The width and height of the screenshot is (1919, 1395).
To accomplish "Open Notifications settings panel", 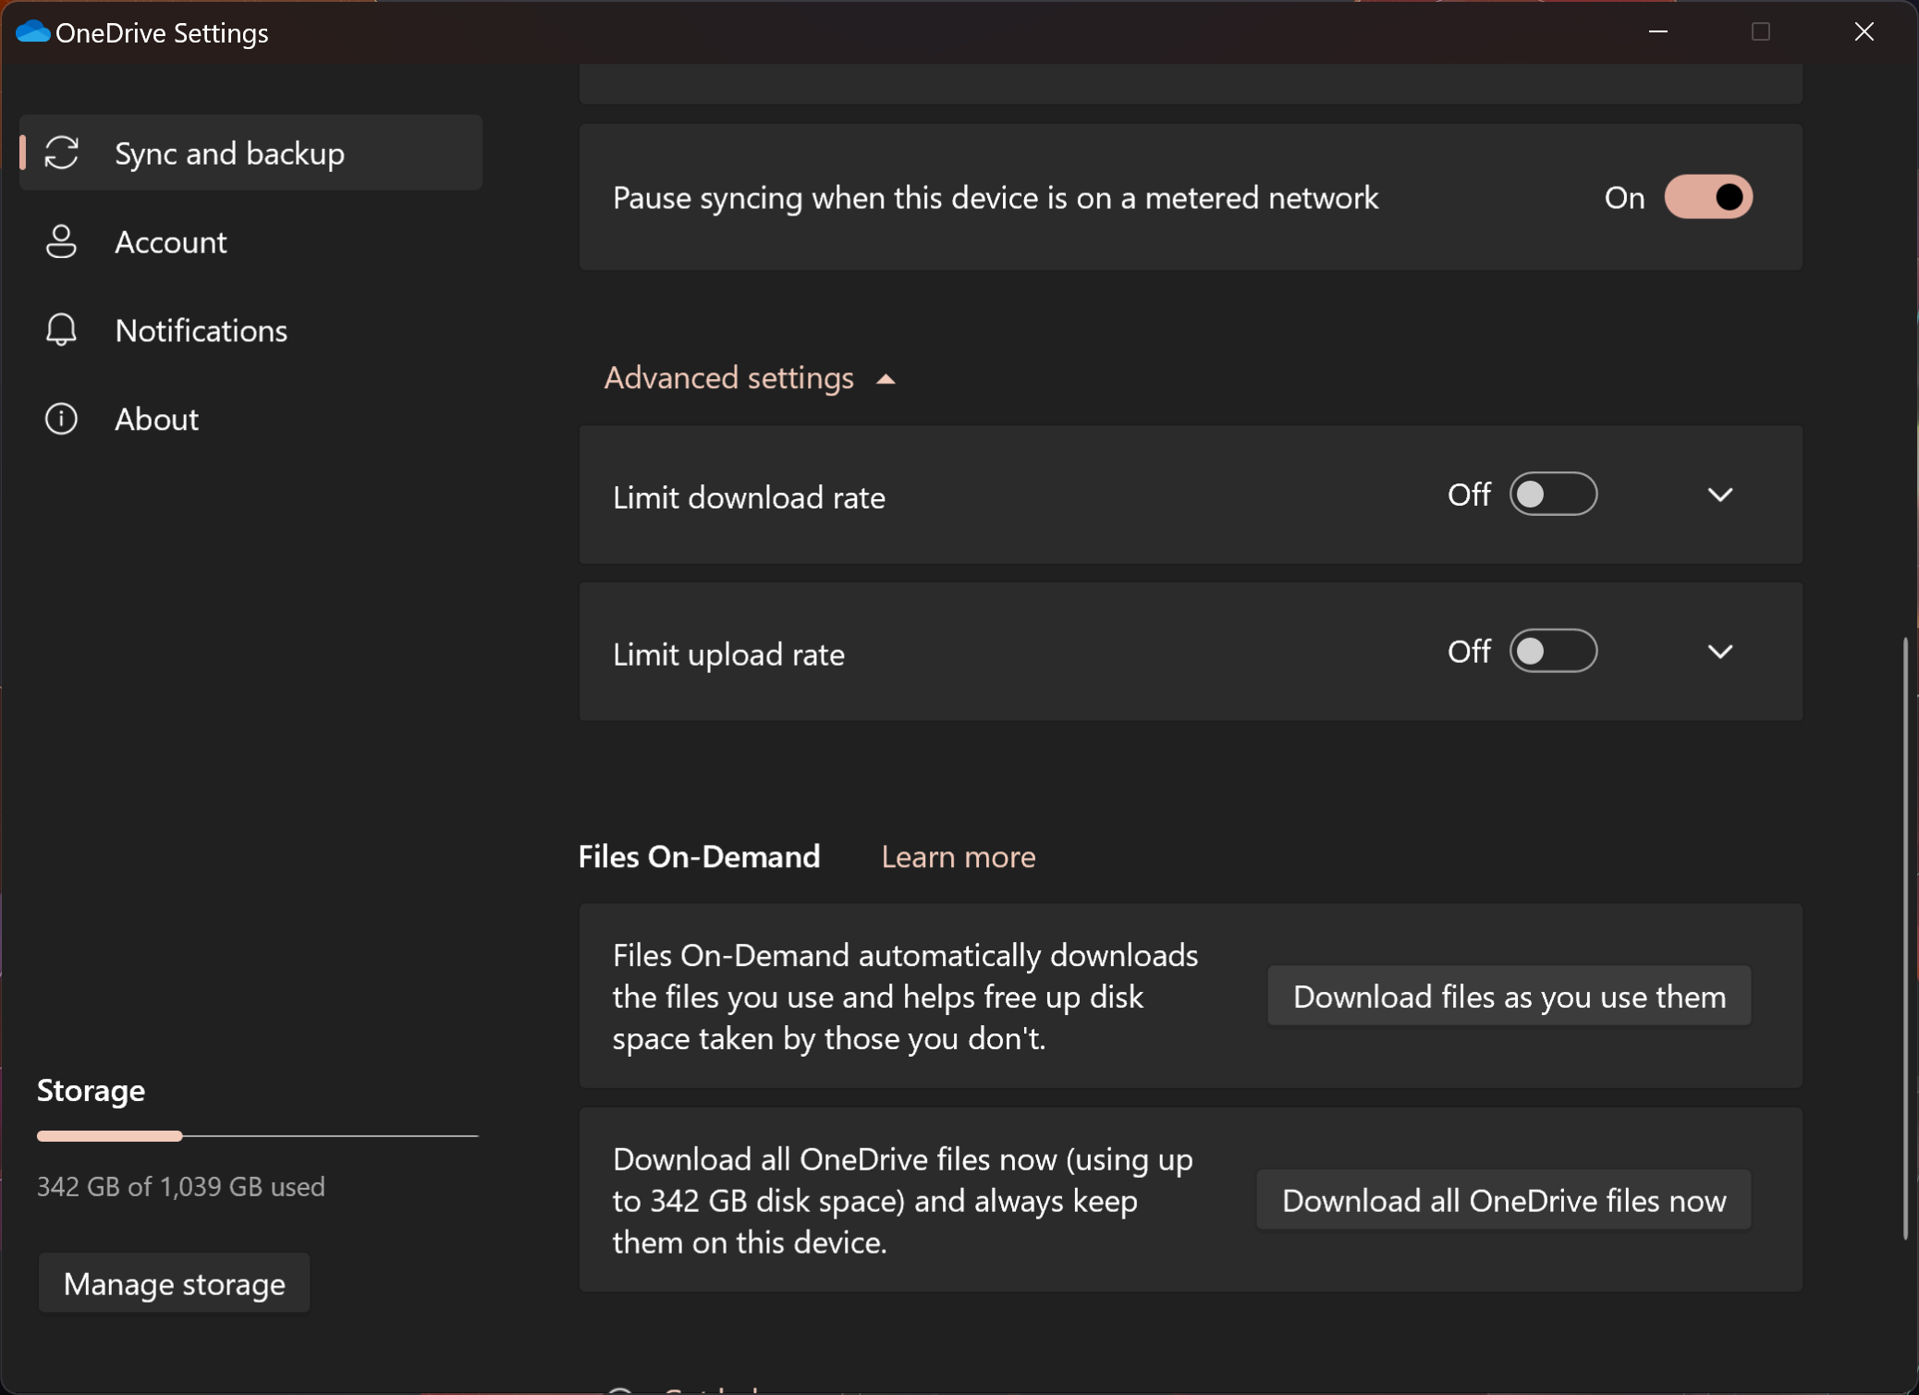I will click(202, 329).
